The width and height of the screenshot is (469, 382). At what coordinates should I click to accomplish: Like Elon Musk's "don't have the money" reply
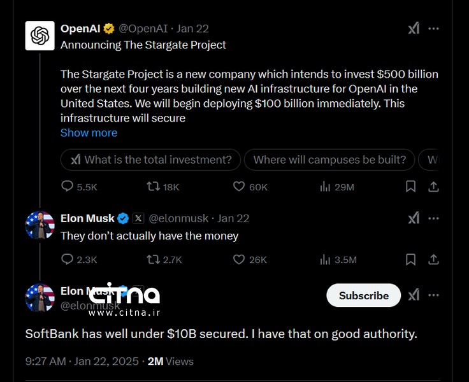239,259
